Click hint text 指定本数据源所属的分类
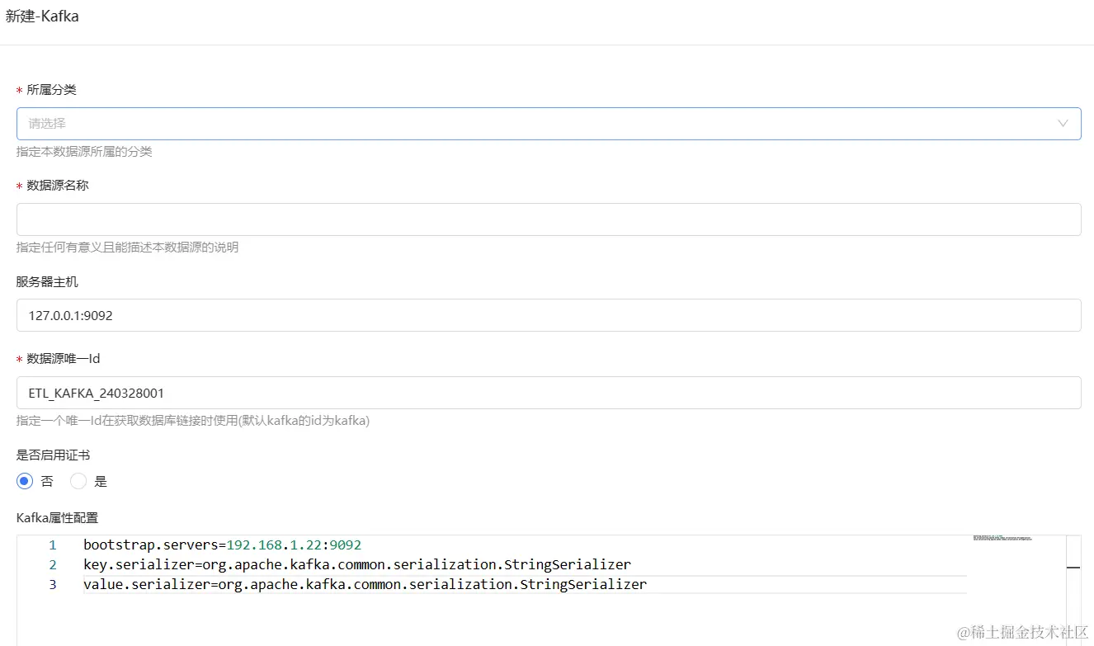The width and height of the screenshot is (1094, 646). (x=84, y=152)
